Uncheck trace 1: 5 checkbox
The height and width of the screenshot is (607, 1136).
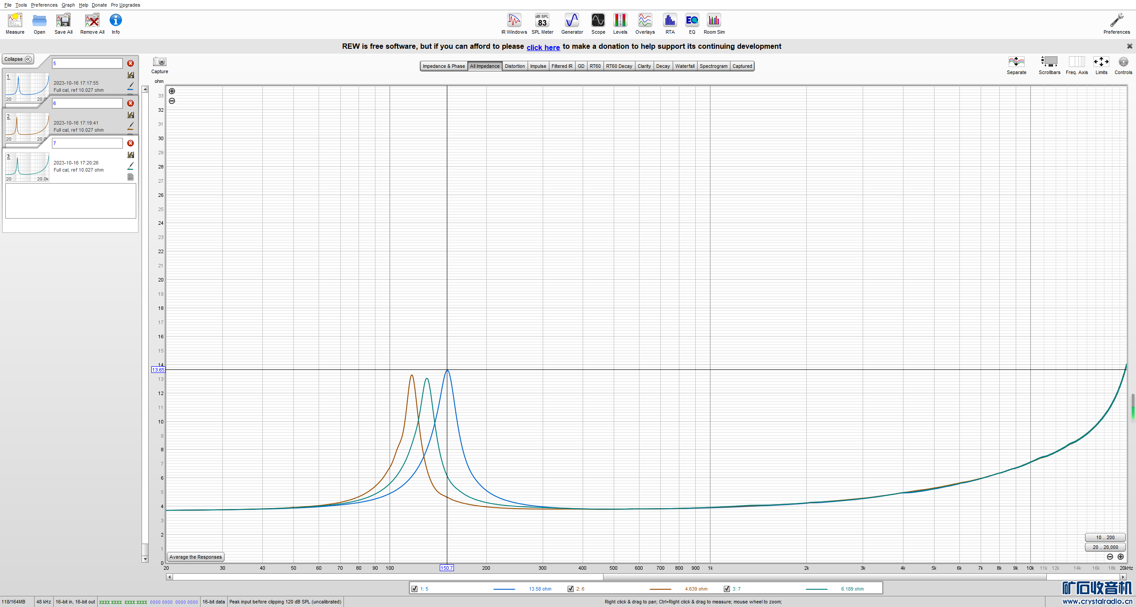click(414, 589)
